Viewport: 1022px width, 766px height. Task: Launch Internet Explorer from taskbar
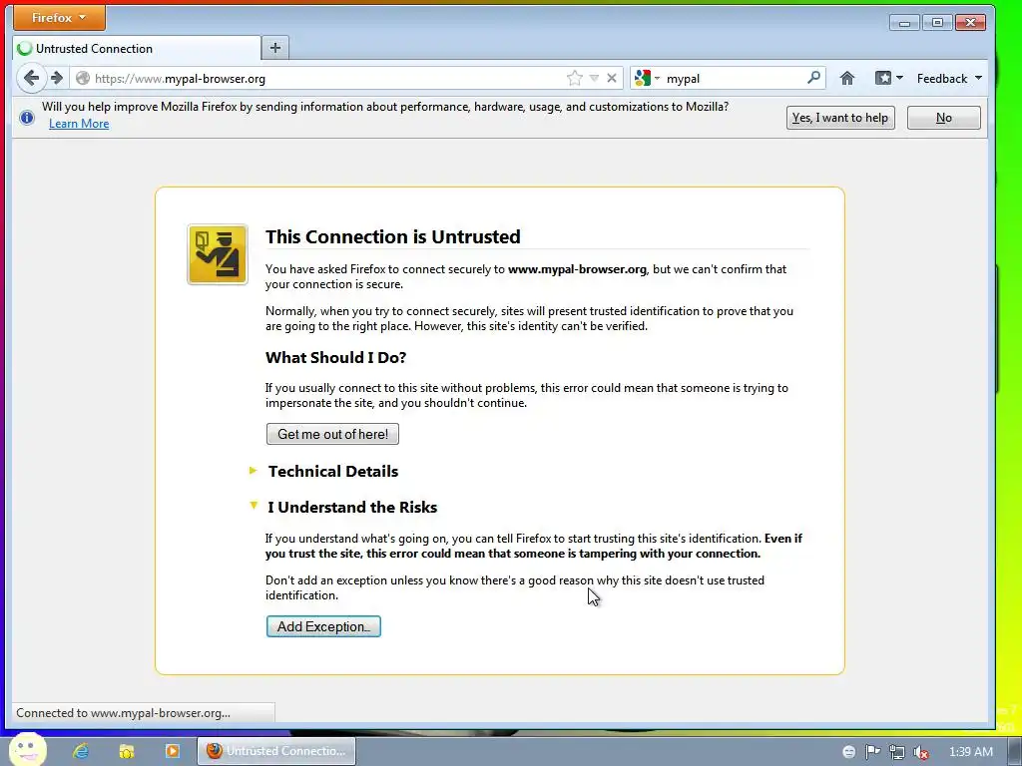pos(81,751)
